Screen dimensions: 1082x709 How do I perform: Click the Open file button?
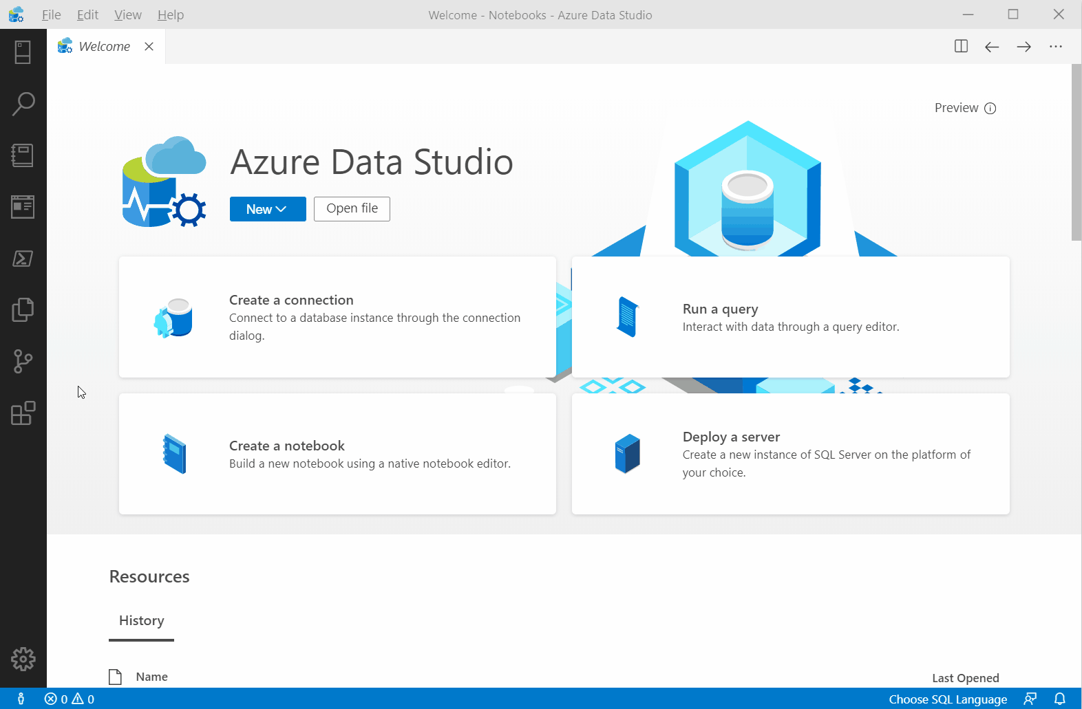(352, 209)
